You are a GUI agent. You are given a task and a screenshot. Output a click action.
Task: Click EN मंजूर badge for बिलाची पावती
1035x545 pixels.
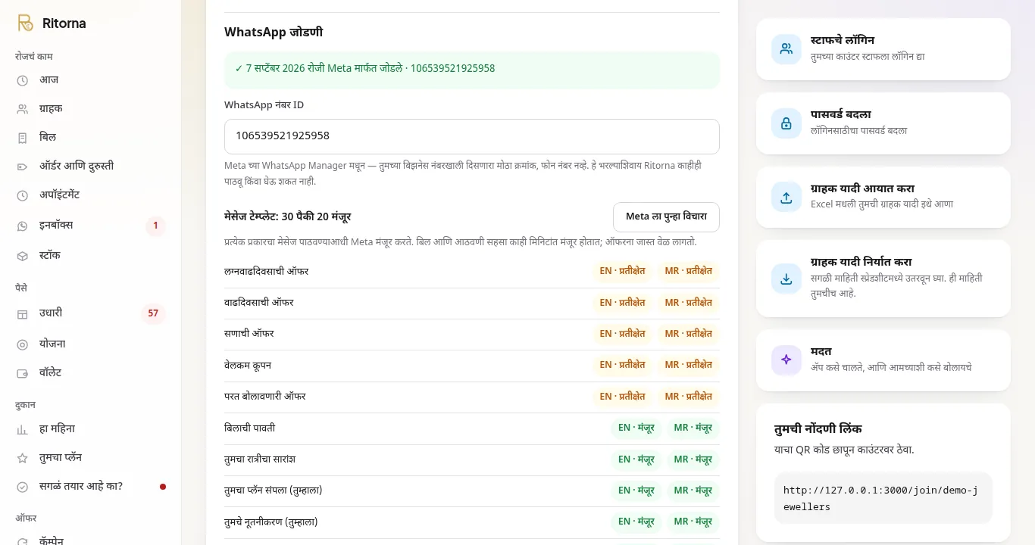(636, 428)
